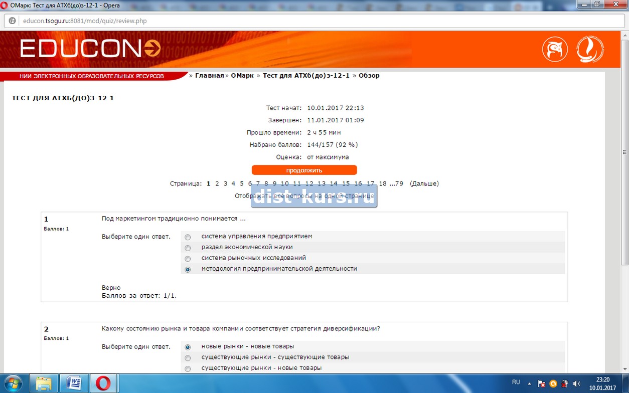Image resolution: width=629 pixels, height=393 pixels.
Task: Click the 'от максимума' grade text
Action: (328, 157)
